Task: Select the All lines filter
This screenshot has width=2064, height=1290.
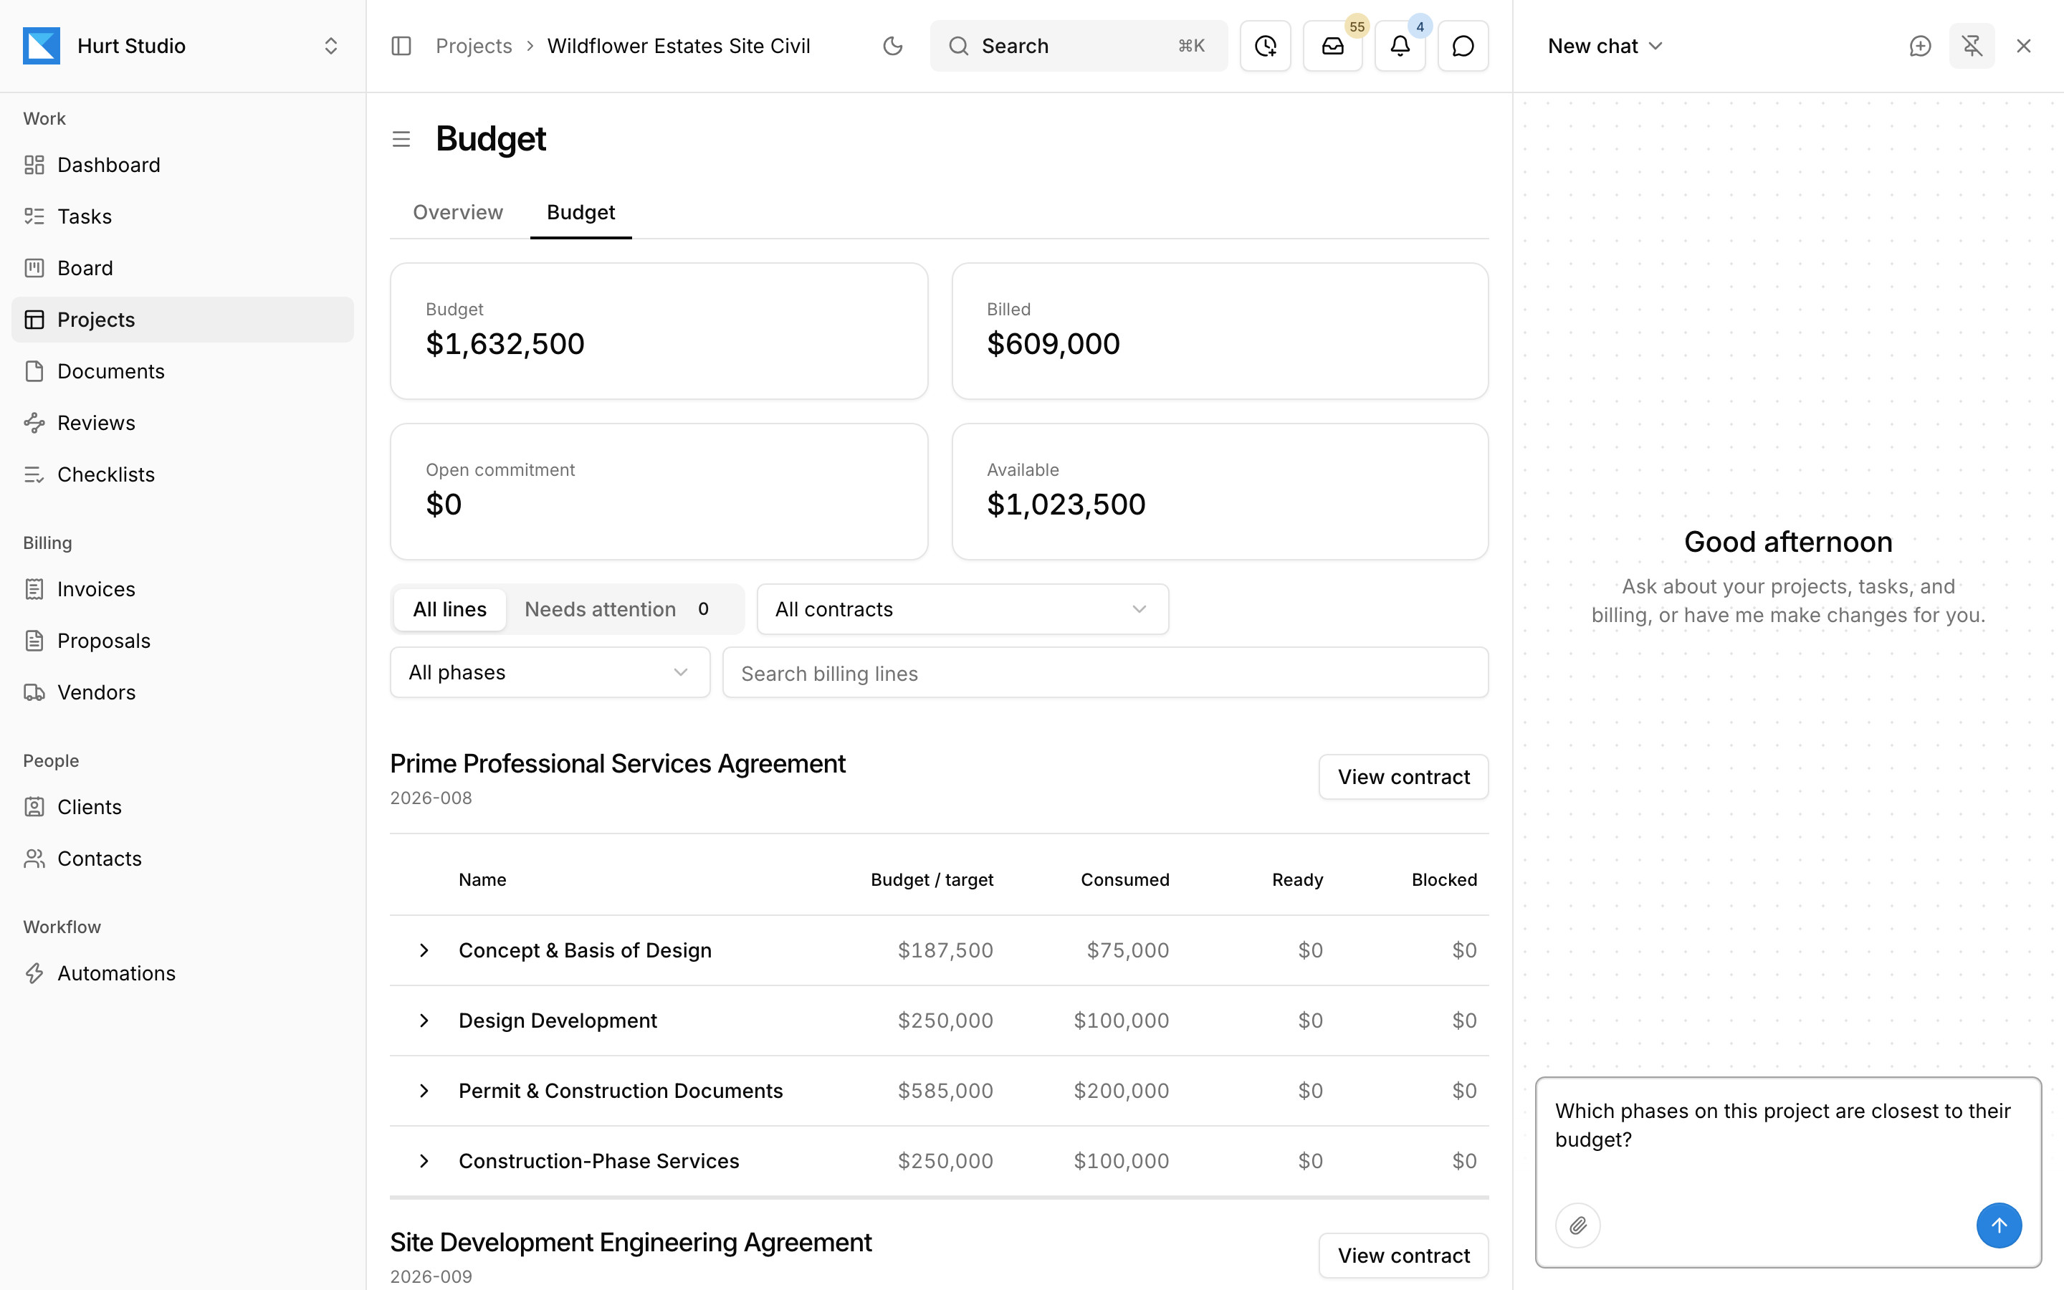Action: click(x=449, y=609)
